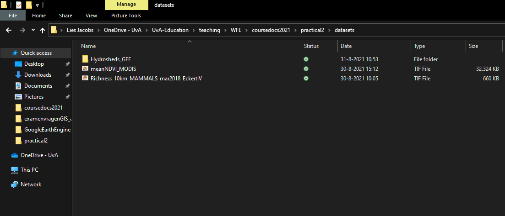Open the View ribbon tab
The image size is (505, 216).
tap(91, 16)
